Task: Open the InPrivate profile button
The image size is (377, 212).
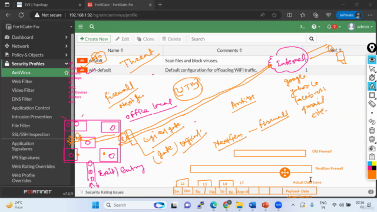Action: [349, 15]
